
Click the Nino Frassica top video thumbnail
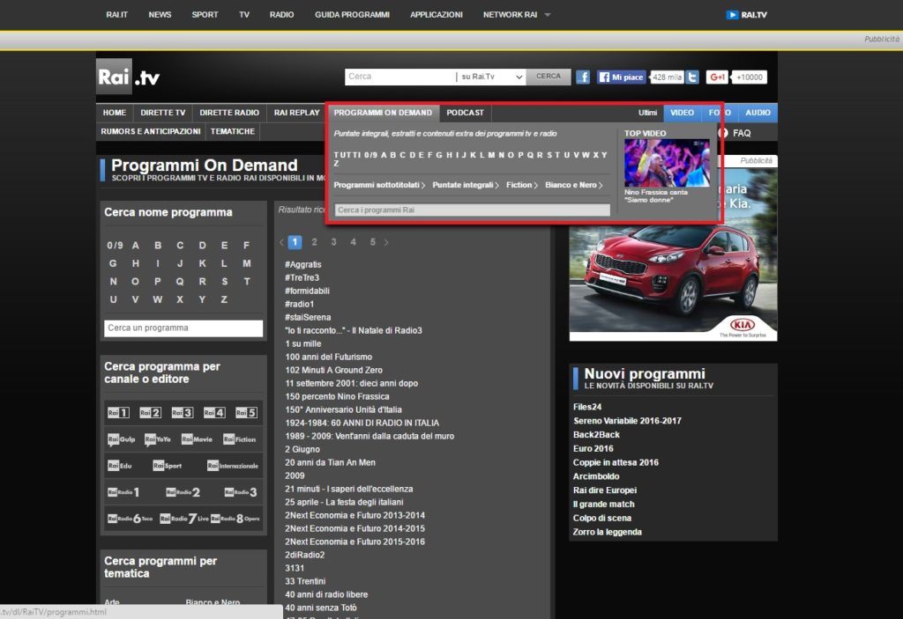click(666, 162)
